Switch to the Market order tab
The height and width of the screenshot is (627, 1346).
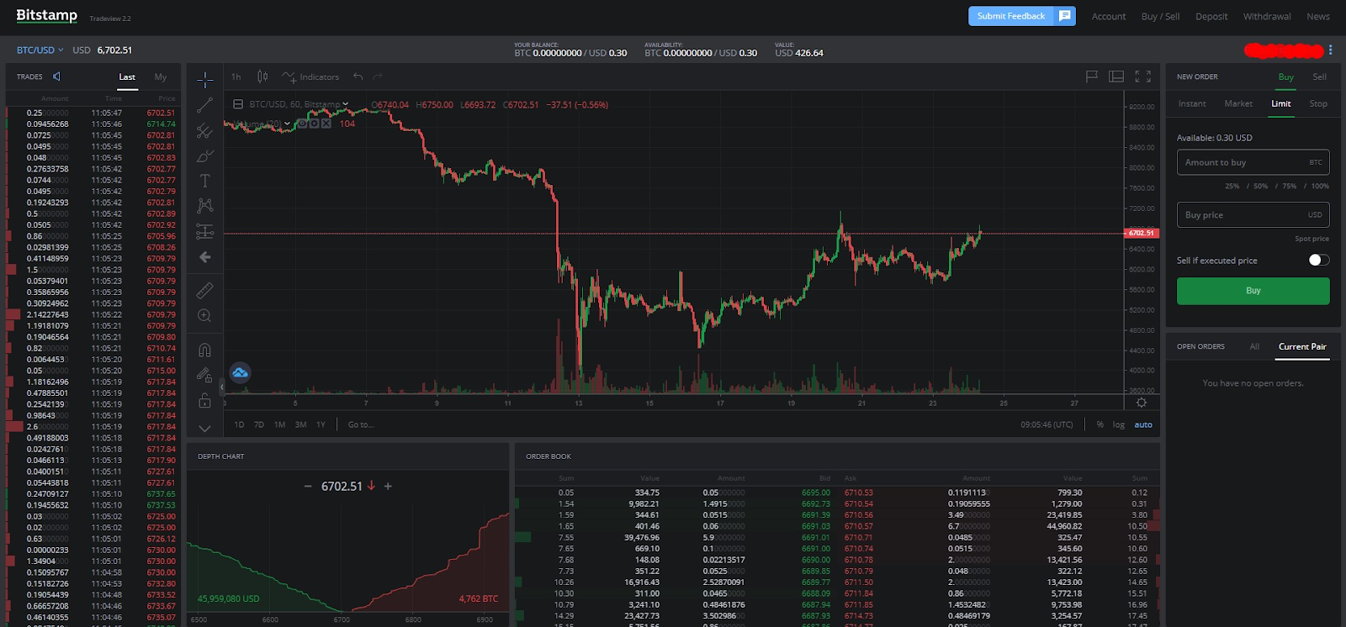1238,103
